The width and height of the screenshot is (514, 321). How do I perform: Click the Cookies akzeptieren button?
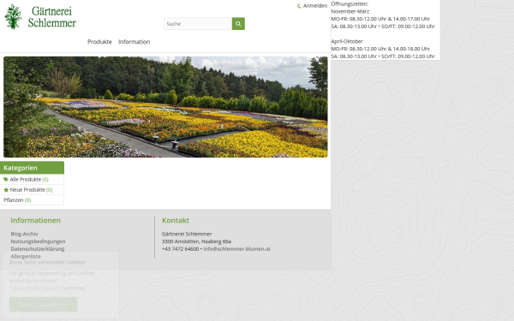(x=44, y=304)
